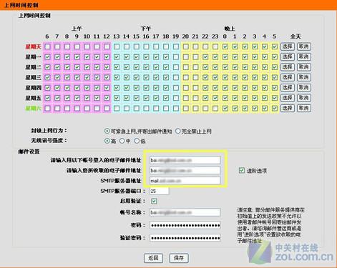The image size is (337, 268).
Task: Set wireless signal strength to 中
Action: (x=122, y=141)
